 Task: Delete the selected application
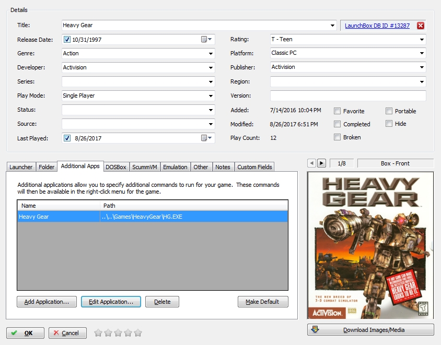[x=163, y=302]
